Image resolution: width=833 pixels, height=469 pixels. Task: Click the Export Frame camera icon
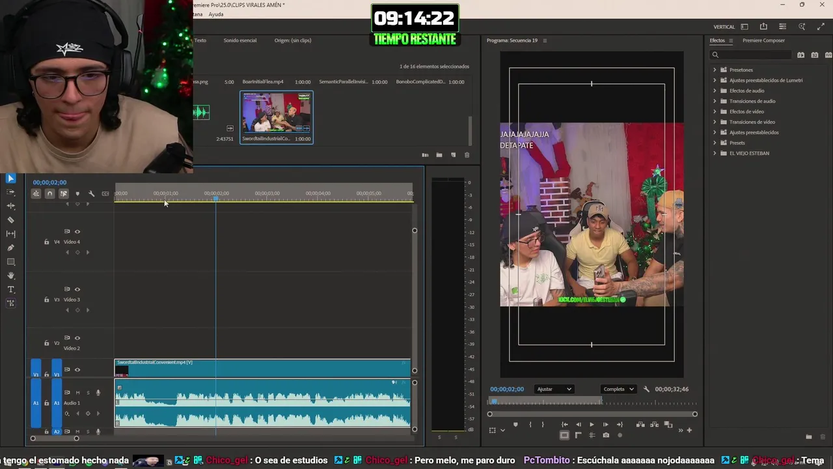pos(606,435)
